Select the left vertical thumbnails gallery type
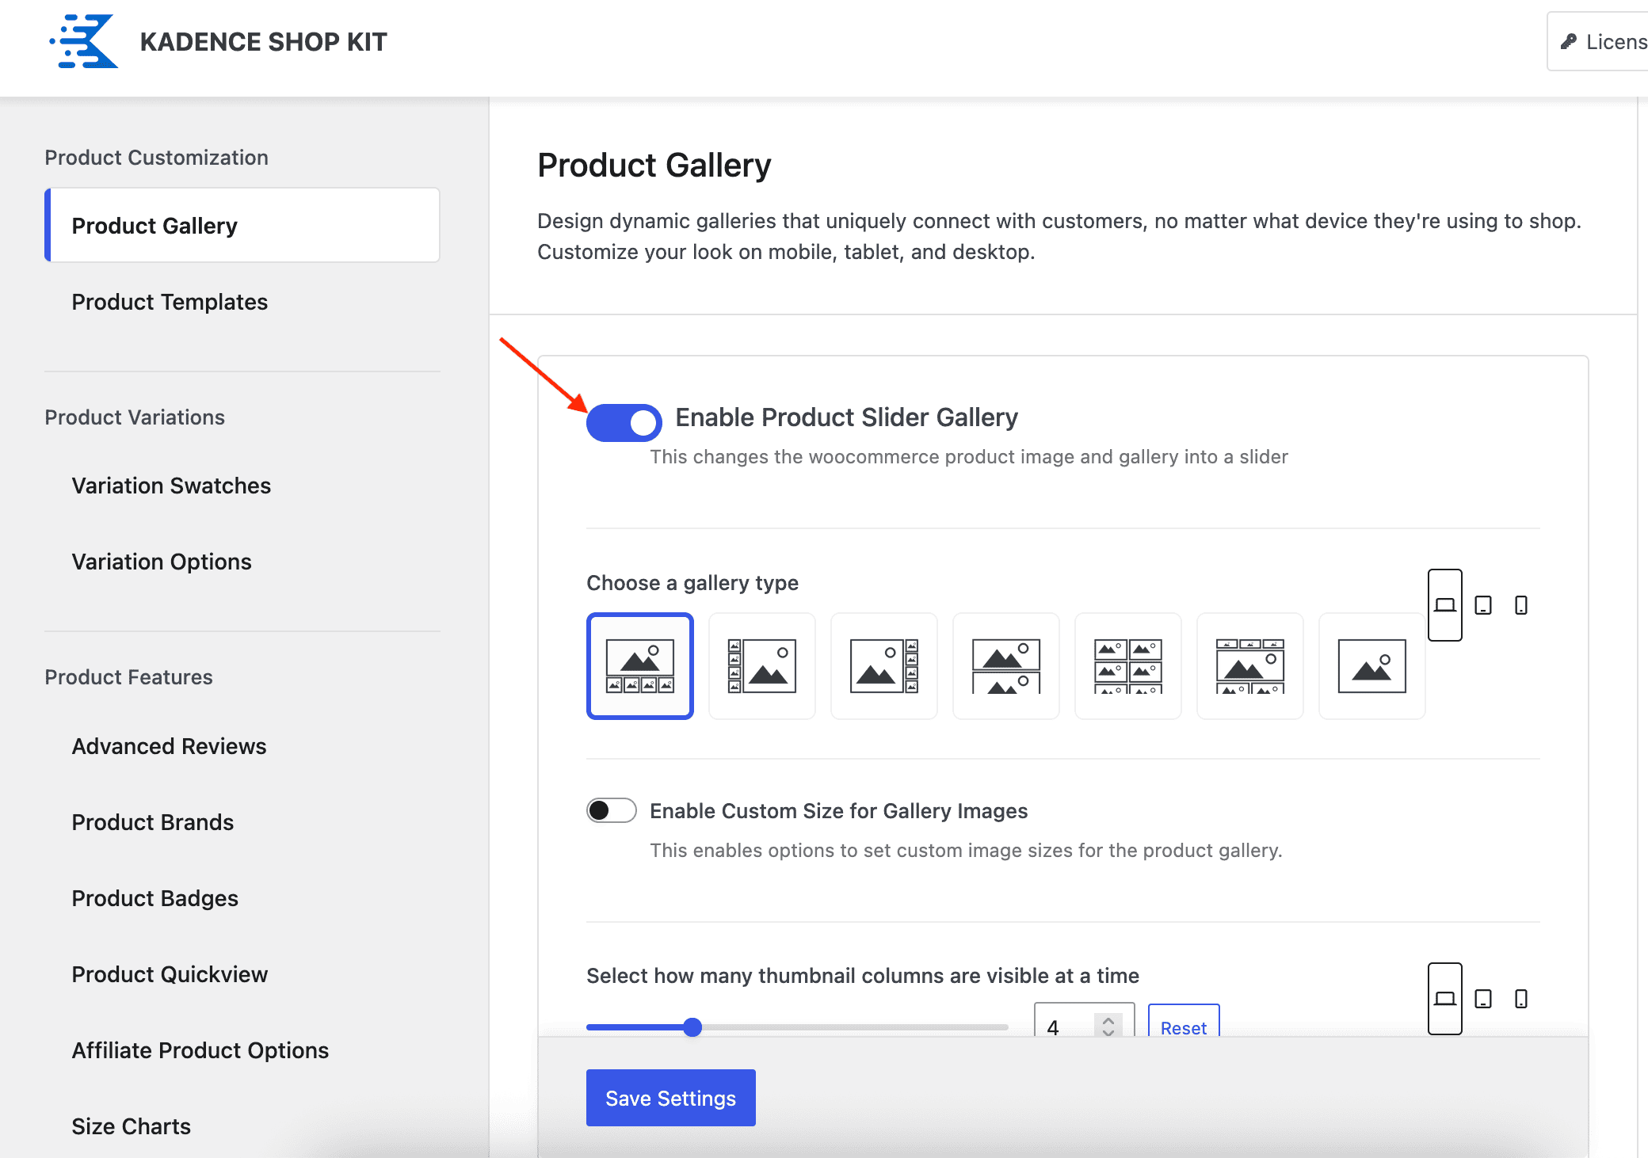1648x1158 pixels. point(761,665)
